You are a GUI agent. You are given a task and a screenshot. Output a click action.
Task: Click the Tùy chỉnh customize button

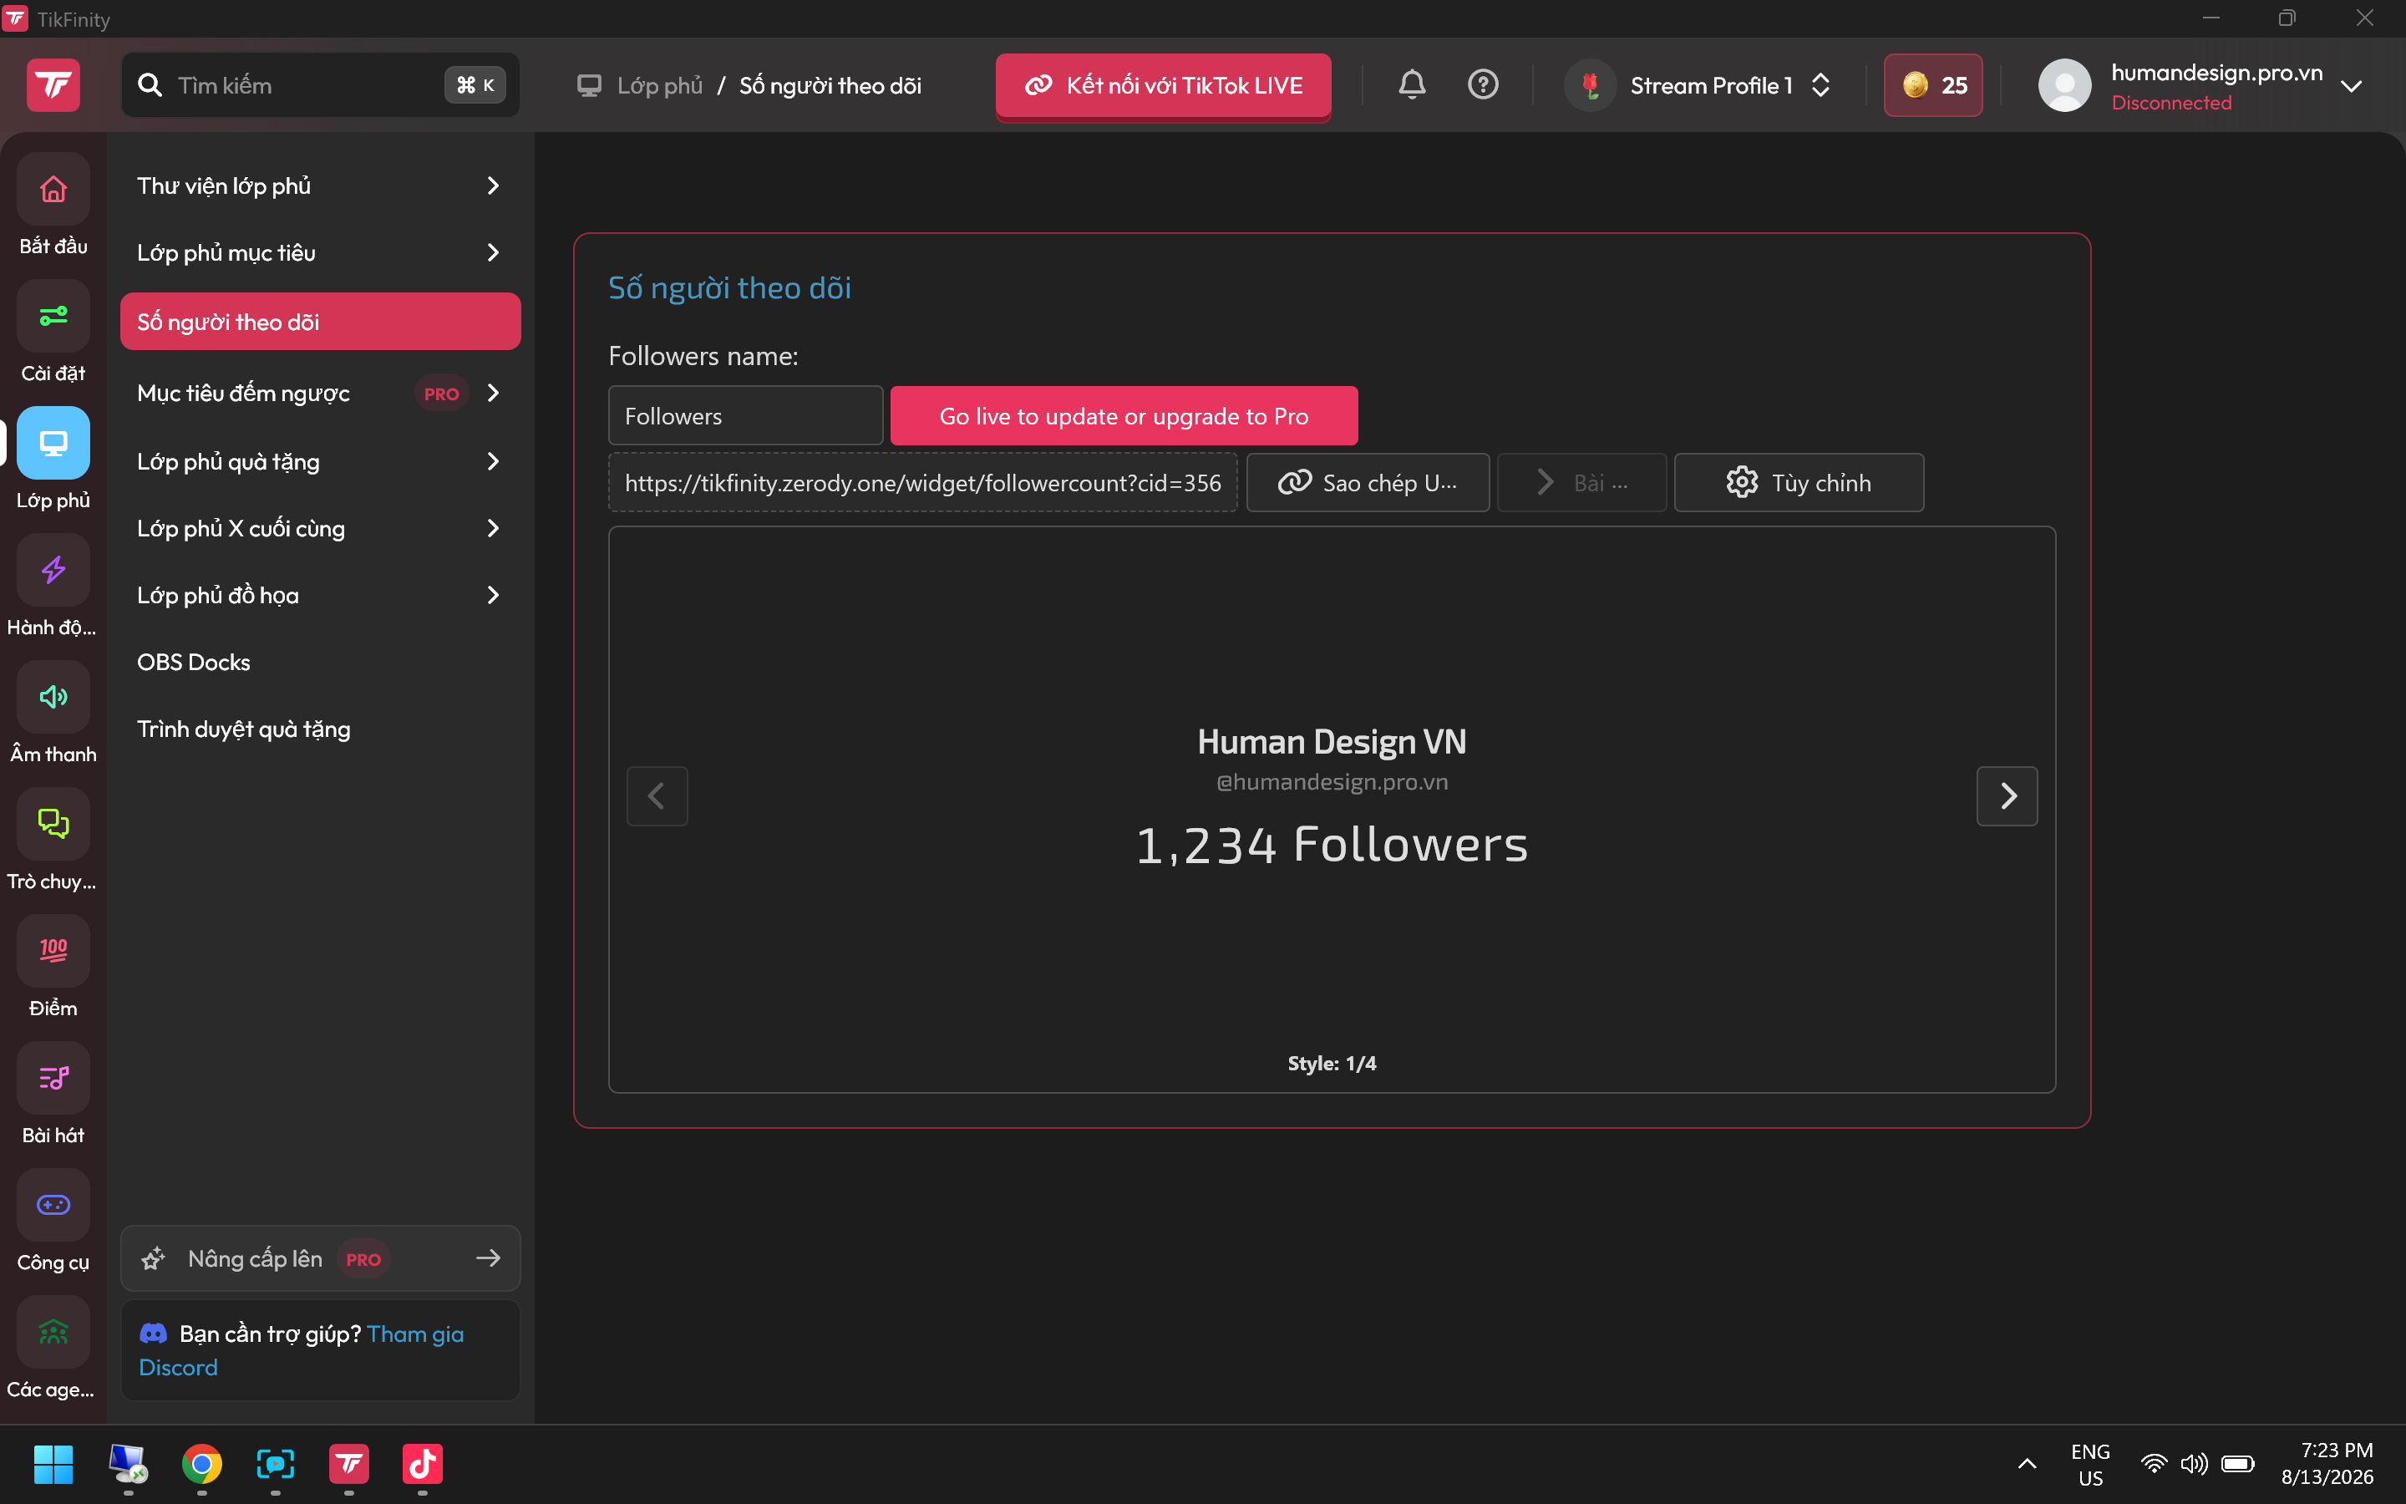[1799, 482]
